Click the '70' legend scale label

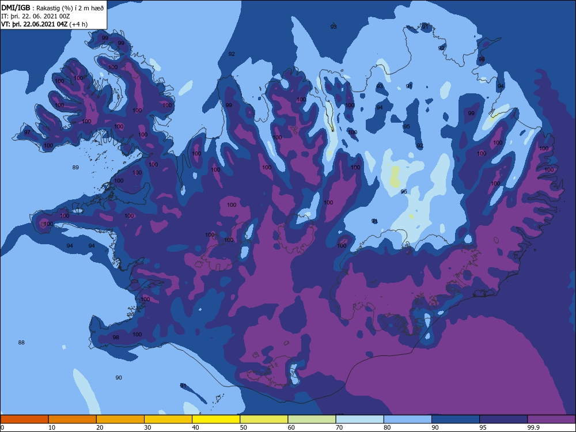[x=339, y=427]
